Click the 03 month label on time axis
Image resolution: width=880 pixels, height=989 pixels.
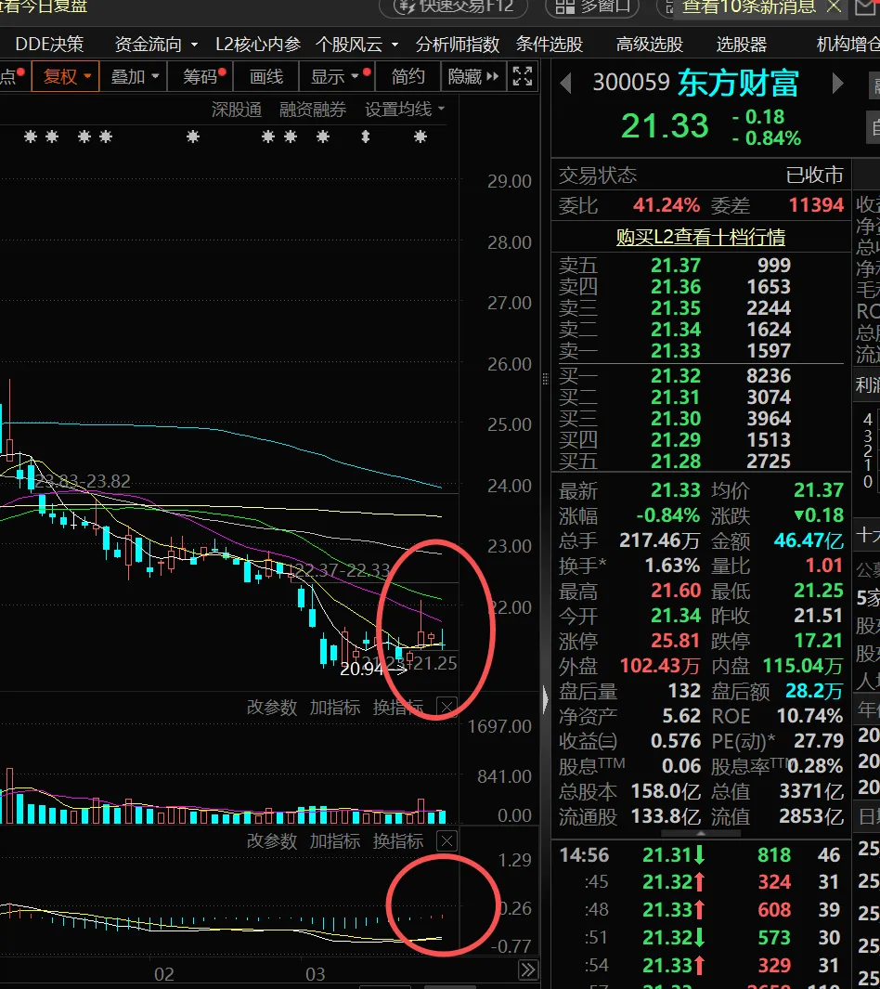click(x=316, y=974)
